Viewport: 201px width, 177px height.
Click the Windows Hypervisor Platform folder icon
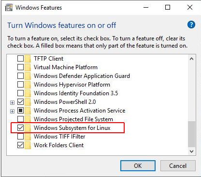28,85
